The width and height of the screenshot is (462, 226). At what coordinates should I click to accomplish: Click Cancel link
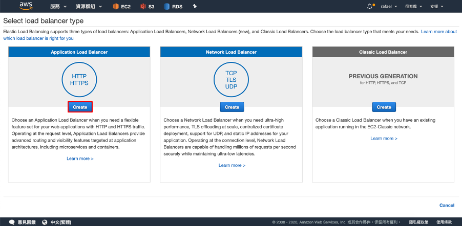coord(447,206)
